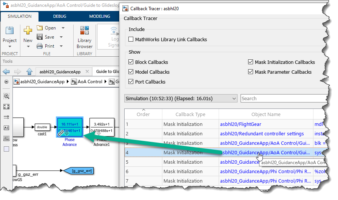Enable MathWorks Library Link Callbacks checkbox
This screenshot has height=200, width=338.
click(131, 39)
